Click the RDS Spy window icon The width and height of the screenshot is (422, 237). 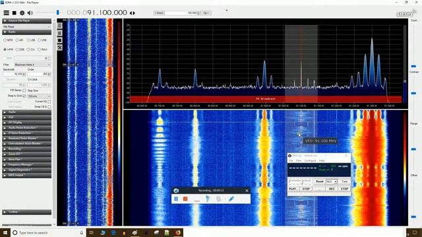(290, 155)
